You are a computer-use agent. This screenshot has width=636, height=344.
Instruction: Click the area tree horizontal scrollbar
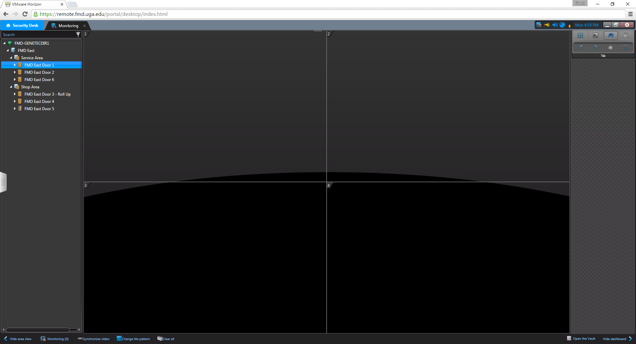point(37,330)
